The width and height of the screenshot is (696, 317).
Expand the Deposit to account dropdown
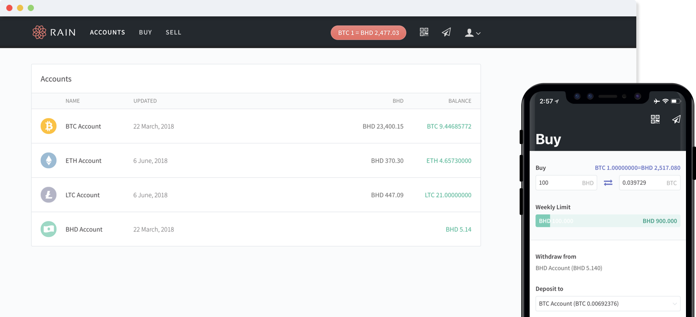pos(607,303)
